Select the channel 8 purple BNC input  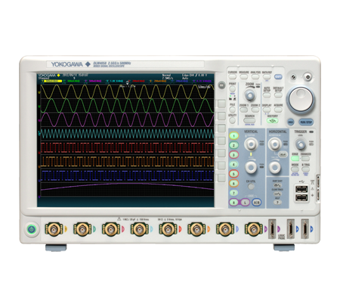coord(253,229)
